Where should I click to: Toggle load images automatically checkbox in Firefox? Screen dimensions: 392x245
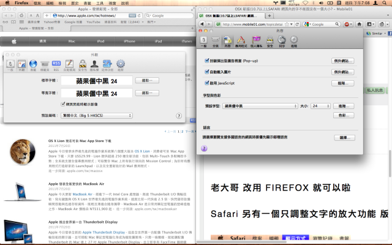(206, 72)
